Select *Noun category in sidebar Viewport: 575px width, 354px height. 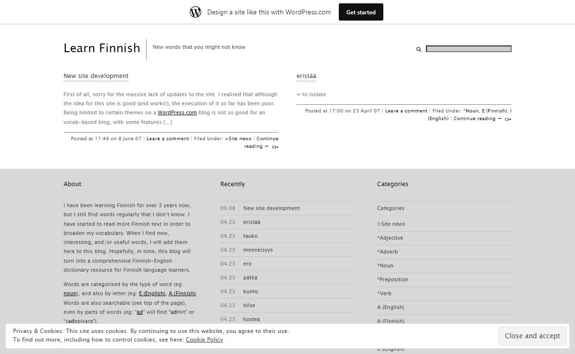pos(385,265)
